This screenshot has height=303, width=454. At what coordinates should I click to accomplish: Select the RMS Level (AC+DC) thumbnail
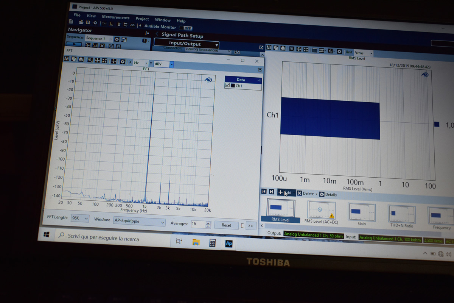321,212
